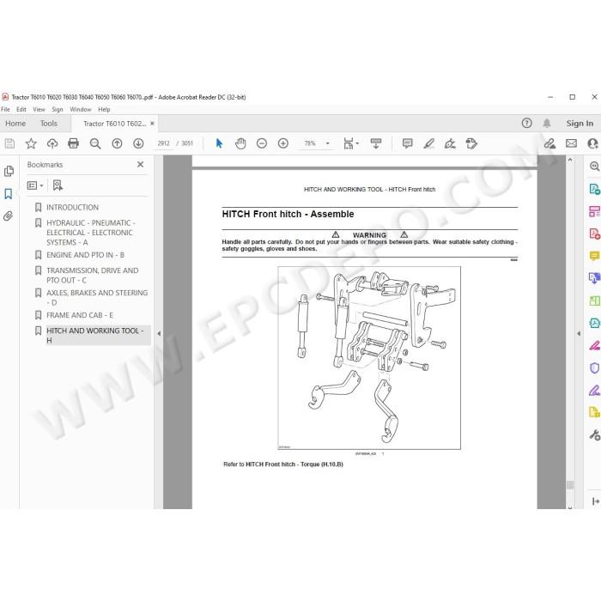Toggle the Bookmarks panel icon
The height and width of the screenshot is (601, 601).
pyautogui.click(x=9, y=193)
